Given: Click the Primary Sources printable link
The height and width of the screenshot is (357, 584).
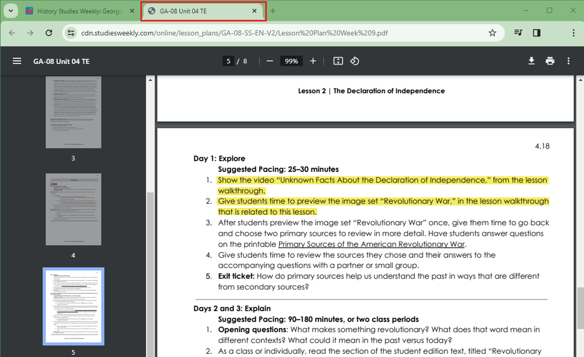Looking at the screenshot, I should [x=371, y=244].
